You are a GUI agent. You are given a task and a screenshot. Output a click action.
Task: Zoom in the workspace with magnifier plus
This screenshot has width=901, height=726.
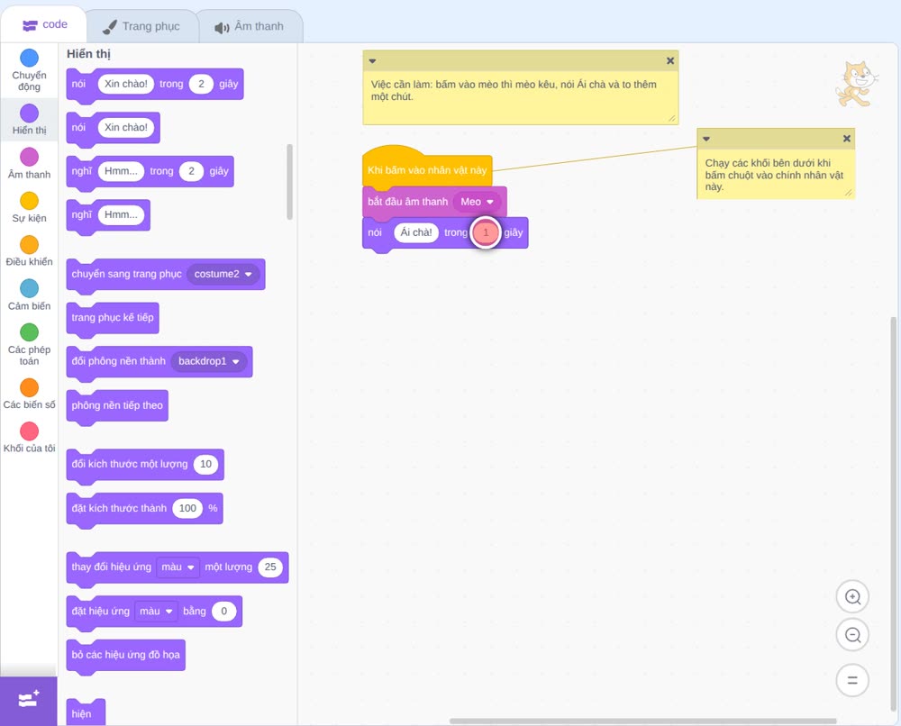852,597
